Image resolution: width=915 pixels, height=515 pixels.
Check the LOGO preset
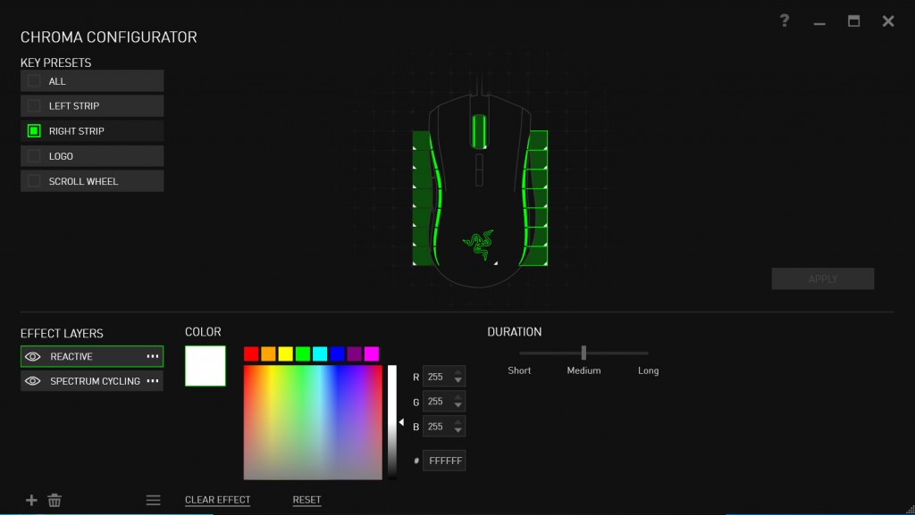[34, 156]
